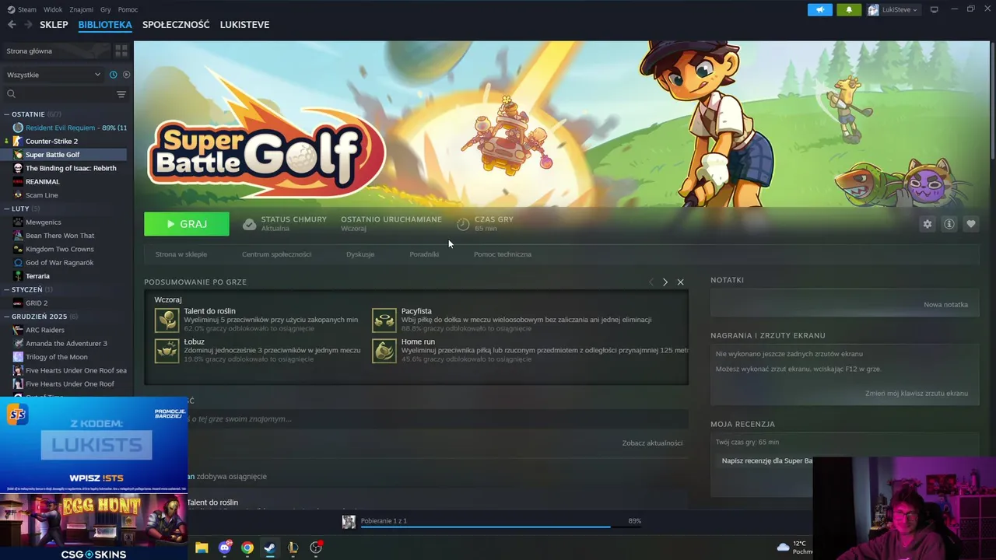Click the Pacyfista achievement icon

[384, 320]
